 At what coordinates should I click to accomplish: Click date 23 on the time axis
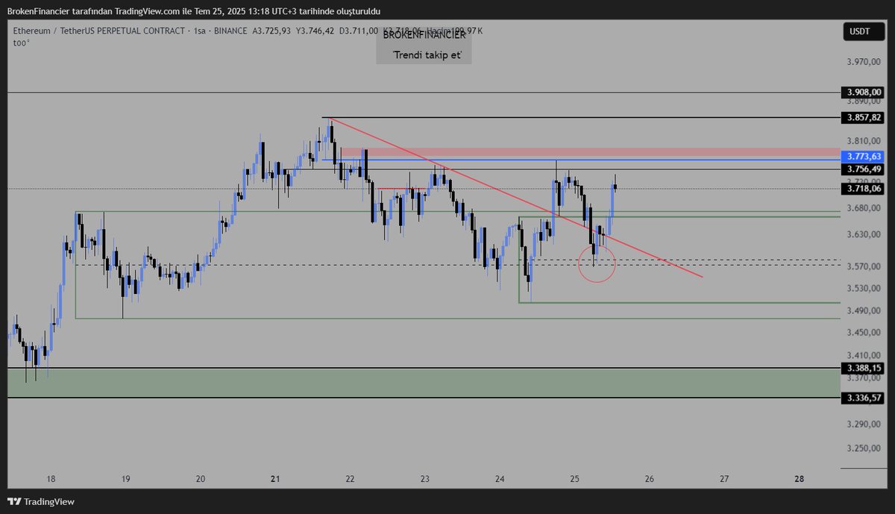425,480
